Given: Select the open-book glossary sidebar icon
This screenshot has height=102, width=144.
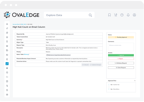Looking at the screenshot, I should tap(7, 46).
